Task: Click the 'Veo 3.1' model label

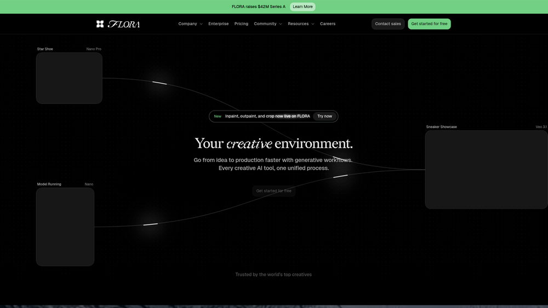Action: click(x=541, y=127)
